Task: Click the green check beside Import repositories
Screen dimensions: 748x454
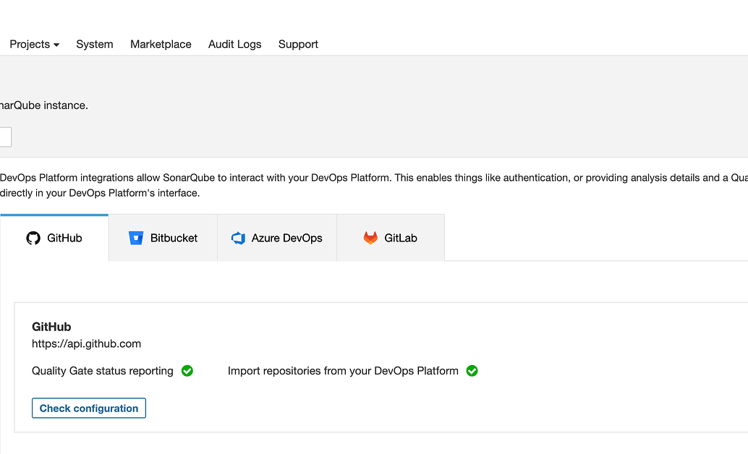Action: point(472,371)
